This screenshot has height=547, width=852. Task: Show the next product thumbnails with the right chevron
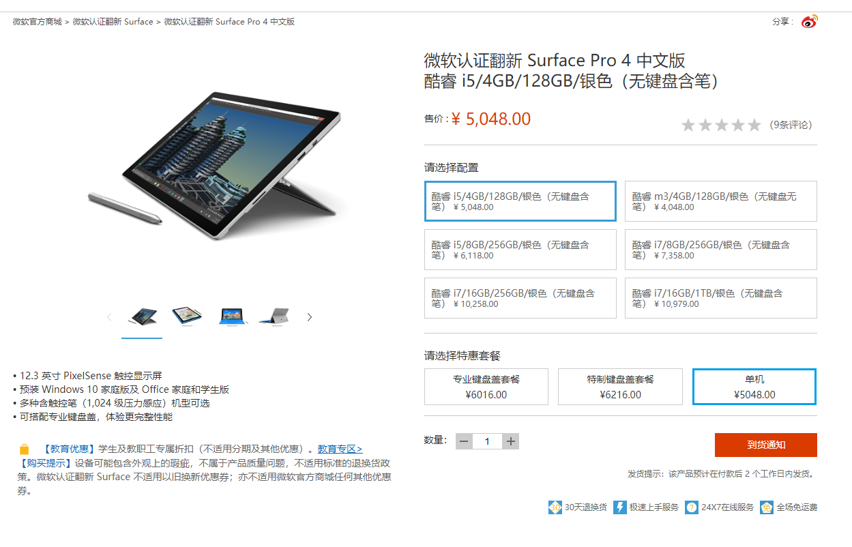(309, 317)
